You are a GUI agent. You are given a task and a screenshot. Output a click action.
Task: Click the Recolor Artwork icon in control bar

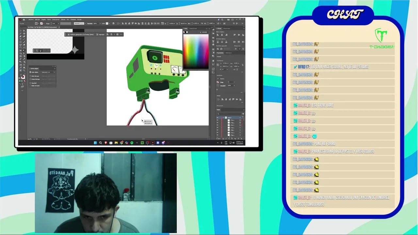pyautogui.click(x=113, y=23)
